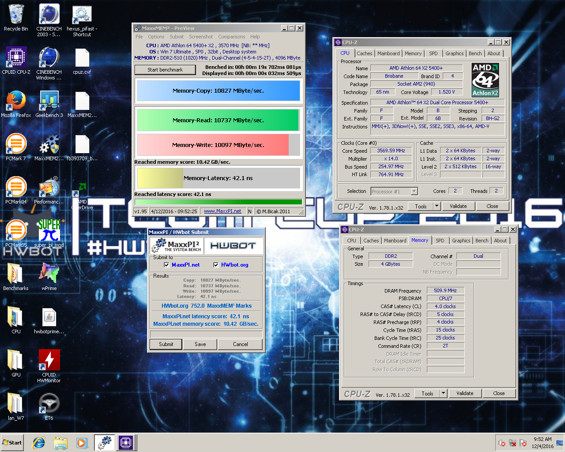Toggle MaxxPI.net submit checkbox
The height and width of the screenshot is (452, 565).
point(166,265)
